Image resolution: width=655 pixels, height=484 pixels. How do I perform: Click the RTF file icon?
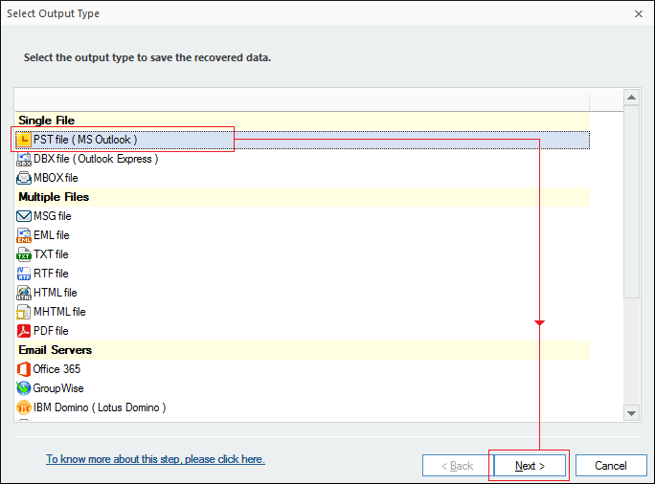coord(24,274)
